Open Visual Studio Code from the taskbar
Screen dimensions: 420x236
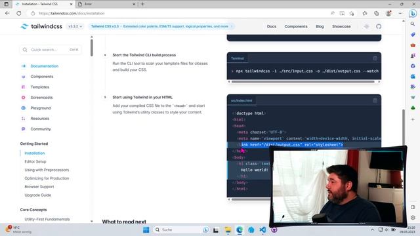tap(262, 230)
